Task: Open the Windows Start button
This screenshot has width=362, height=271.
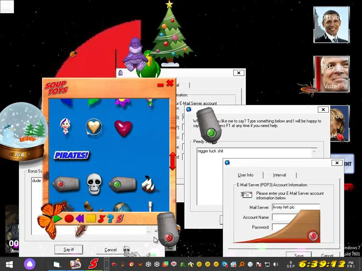Action: click(x=9, y=264)
